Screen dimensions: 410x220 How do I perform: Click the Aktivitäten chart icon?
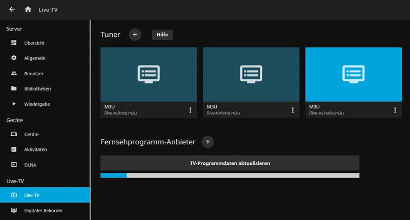pos(14,149)
